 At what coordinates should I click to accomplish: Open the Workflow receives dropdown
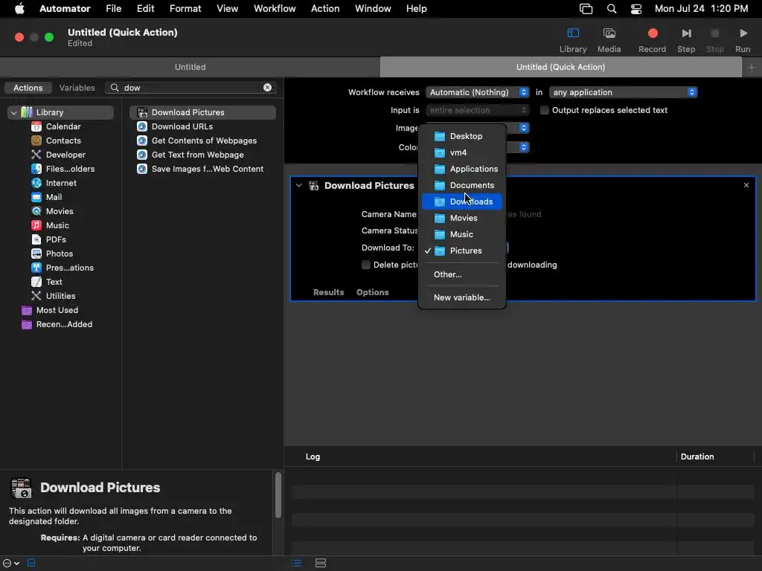(x=478, y=92)
